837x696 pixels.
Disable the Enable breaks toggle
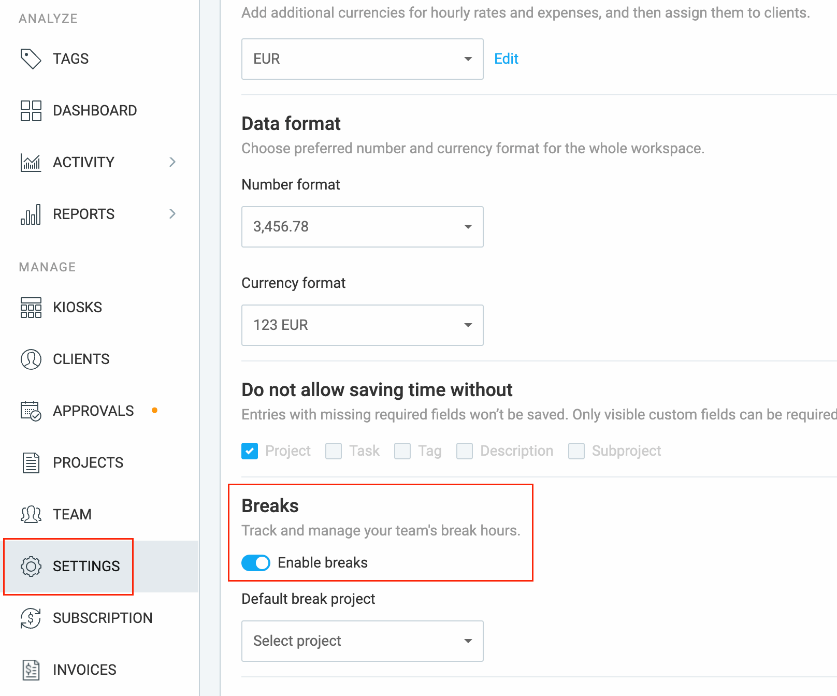click(x=256, y=563)
